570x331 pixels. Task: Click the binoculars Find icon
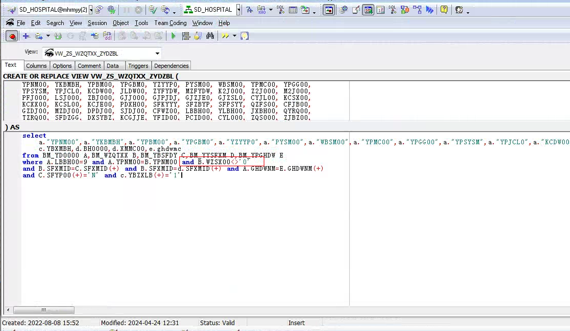pos(210,36)
